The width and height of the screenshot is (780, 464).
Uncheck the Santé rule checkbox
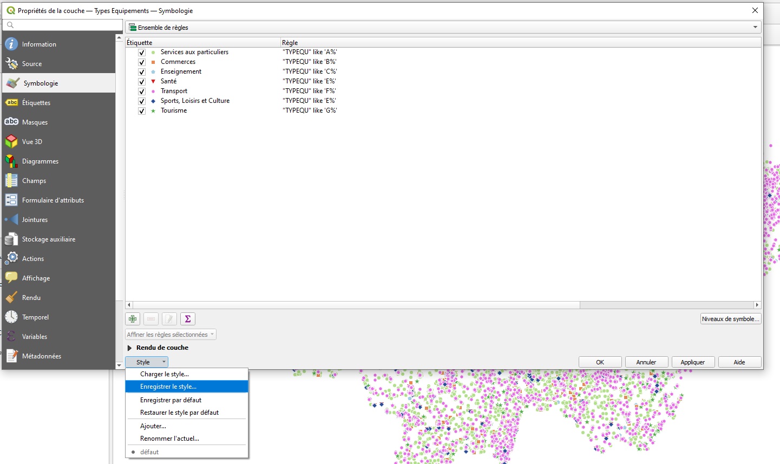(142, 82)
